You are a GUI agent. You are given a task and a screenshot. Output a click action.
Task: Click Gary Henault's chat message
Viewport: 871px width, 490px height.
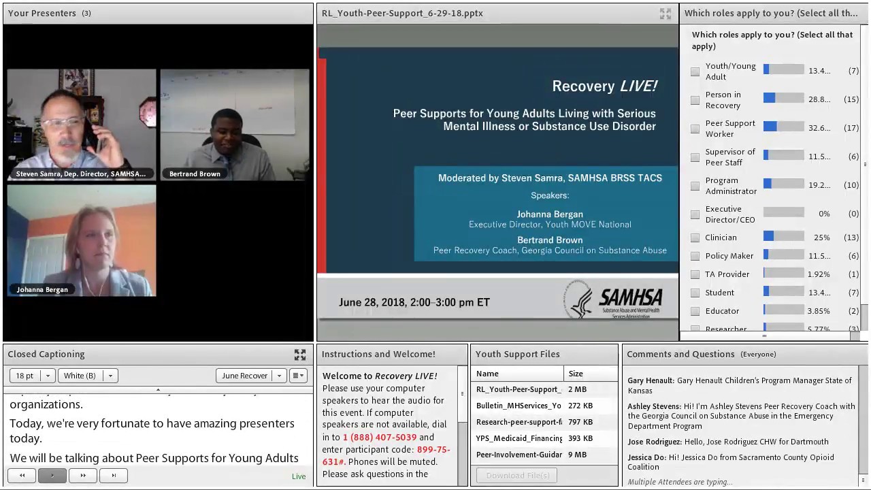pyautogui.click(x=742, y=385)
